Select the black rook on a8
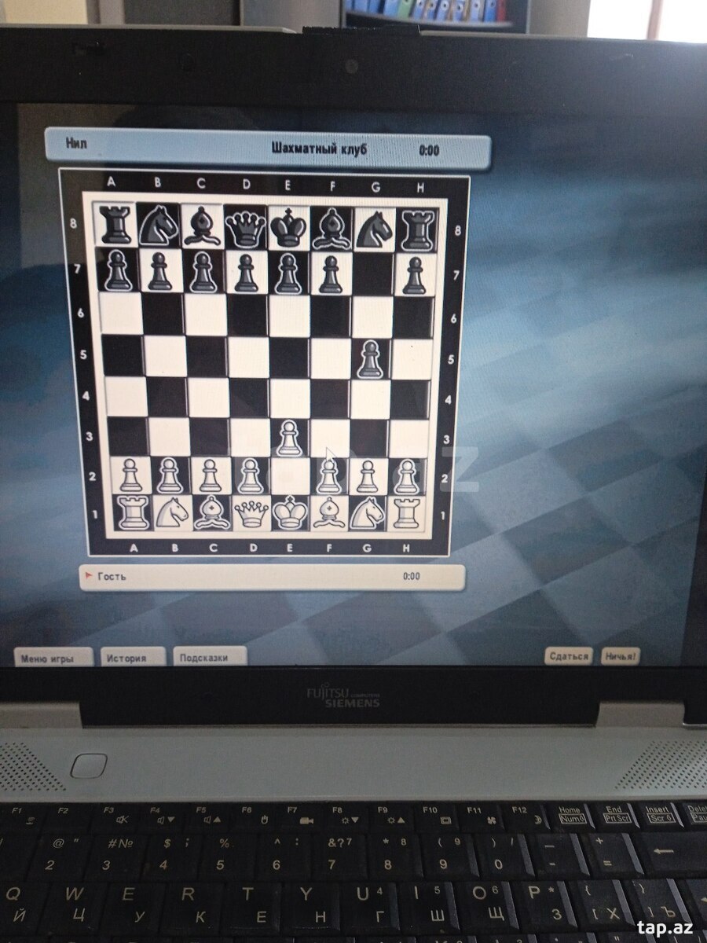 pos(116,226)
